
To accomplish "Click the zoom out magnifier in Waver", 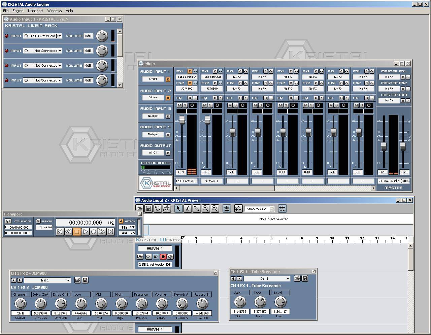I will (x=214, y=209).
